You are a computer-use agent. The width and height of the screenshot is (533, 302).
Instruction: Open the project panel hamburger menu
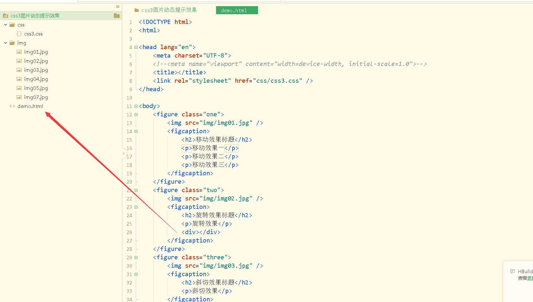118,6
